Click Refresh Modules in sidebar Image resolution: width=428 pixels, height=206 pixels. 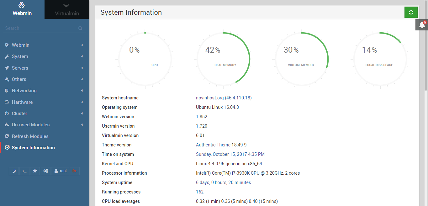pyautogui.click(x=30, y=136)
